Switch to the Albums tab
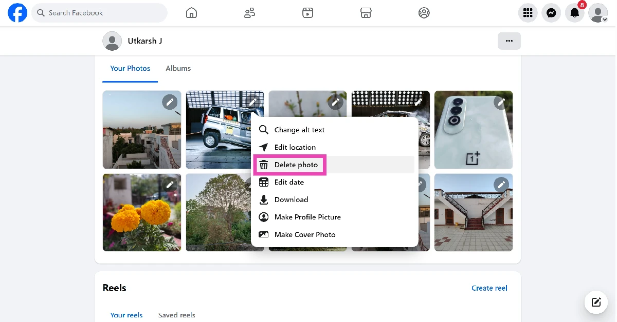617x322 pixels. 178,68
